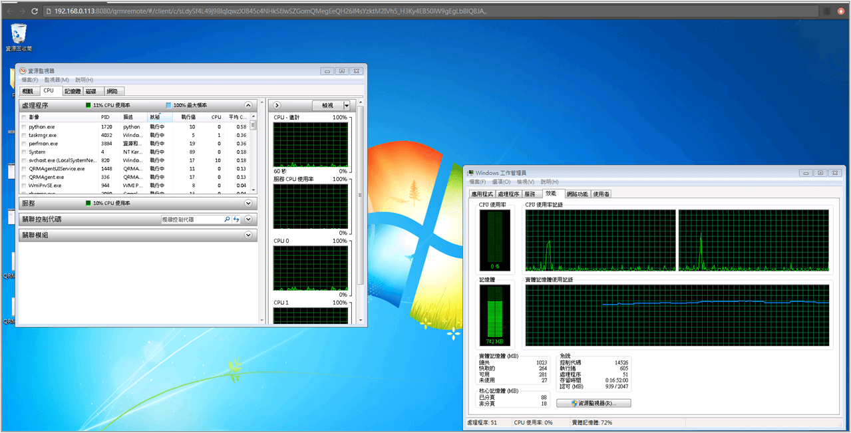
Task: Click the process list vertical scrollbar
Action: point(254,154)
